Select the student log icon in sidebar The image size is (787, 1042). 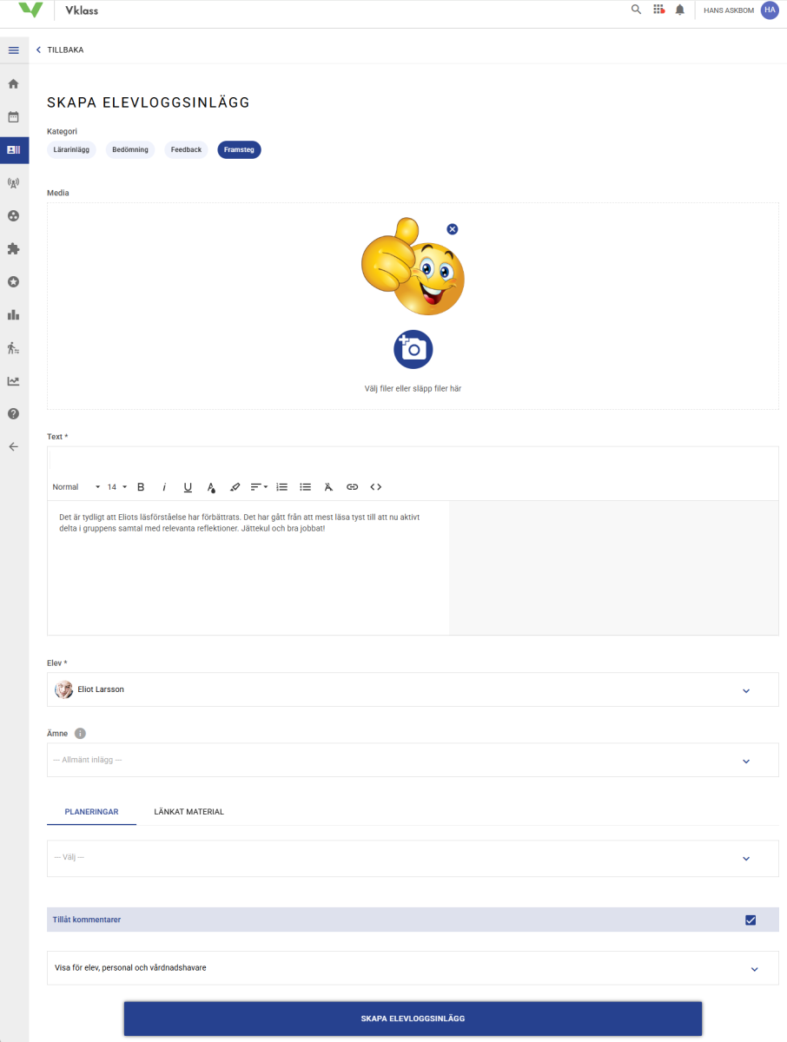13,149
